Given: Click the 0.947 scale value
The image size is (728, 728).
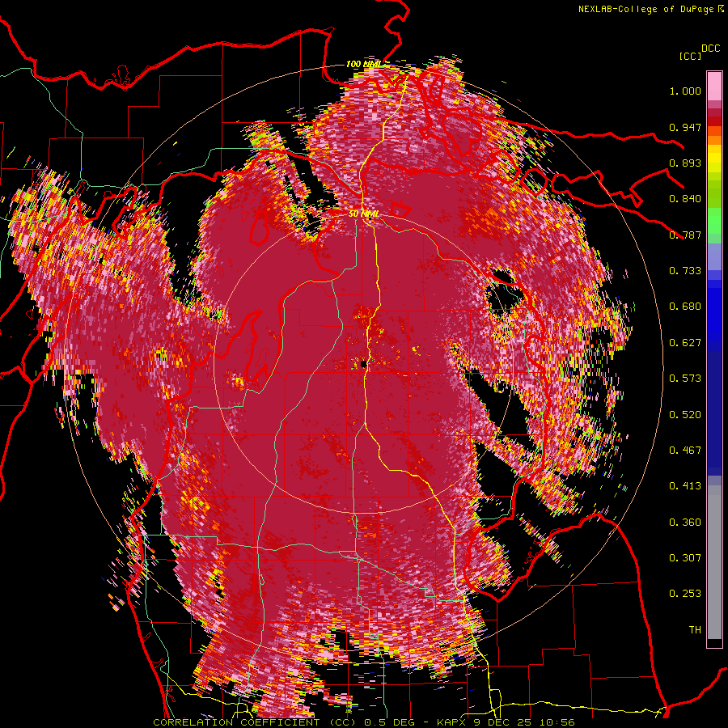Looking at the screenshot, I should point(685,127).
